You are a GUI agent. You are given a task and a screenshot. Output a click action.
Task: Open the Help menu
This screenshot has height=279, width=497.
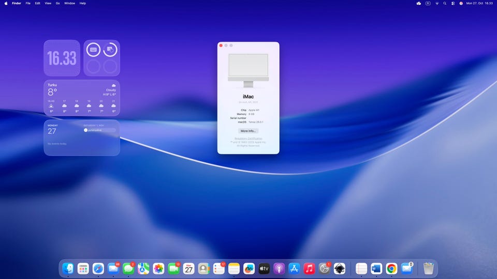(83, 3)
